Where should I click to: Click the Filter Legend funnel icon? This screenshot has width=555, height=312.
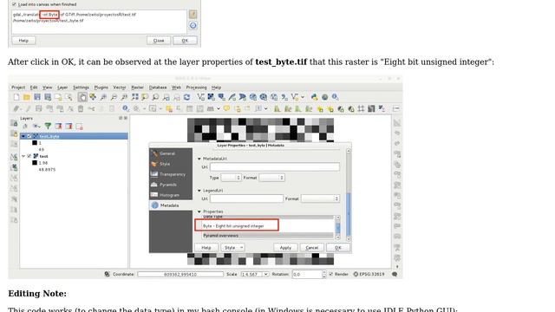[48, 126]
